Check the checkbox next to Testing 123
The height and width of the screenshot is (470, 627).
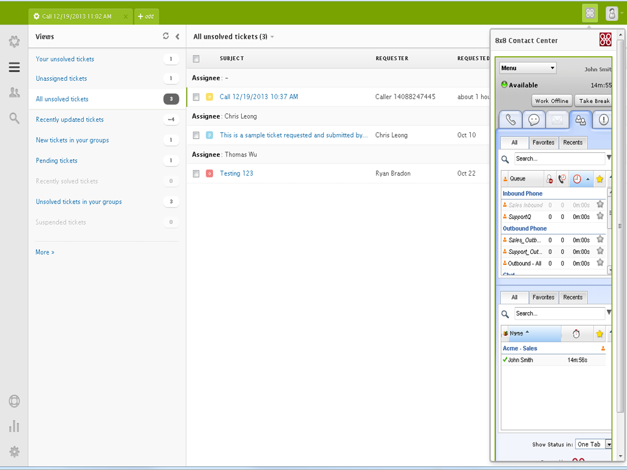[196, 173]
